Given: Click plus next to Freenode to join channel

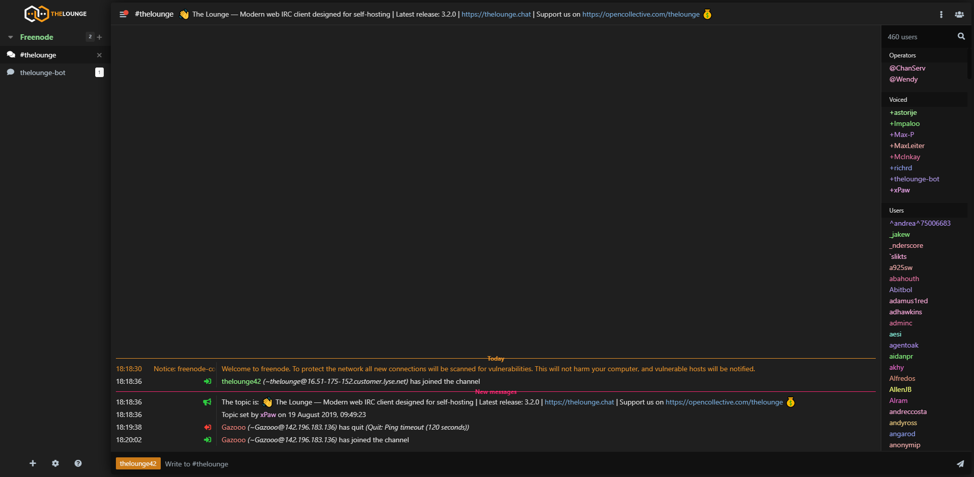Looking at the screenshot, I should (99, 37).
